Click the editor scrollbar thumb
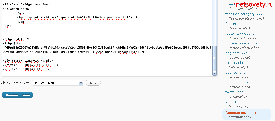The image size is (275, 121). [x=214, y=58]
